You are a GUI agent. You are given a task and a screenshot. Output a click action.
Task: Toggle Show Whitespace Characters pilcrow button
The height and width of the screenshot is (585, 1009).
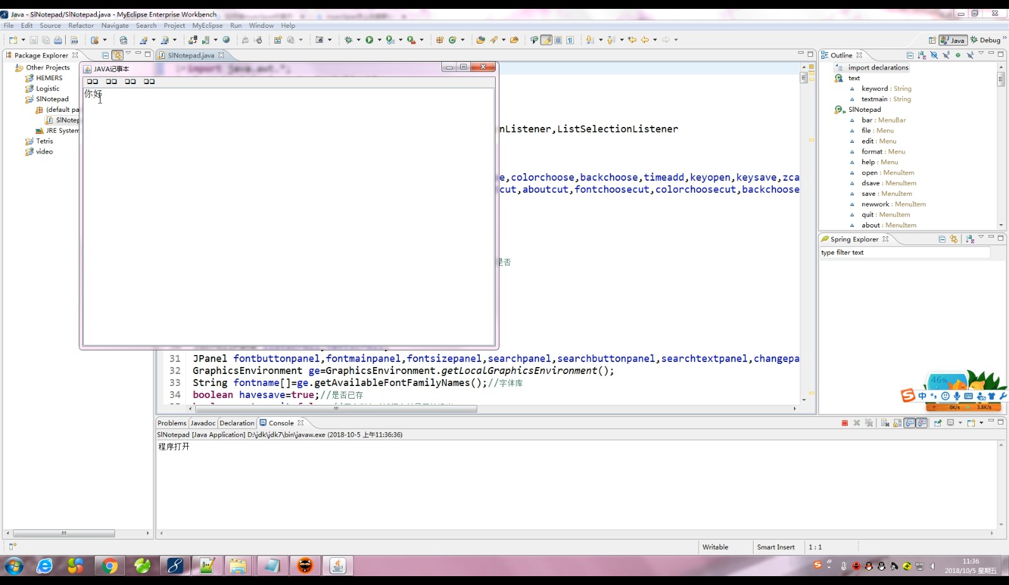570,40
